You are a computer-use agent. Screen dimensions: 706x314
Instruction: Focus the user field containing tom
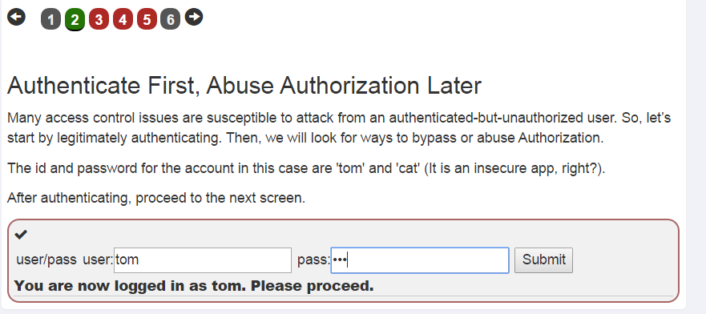coord(203,260)
